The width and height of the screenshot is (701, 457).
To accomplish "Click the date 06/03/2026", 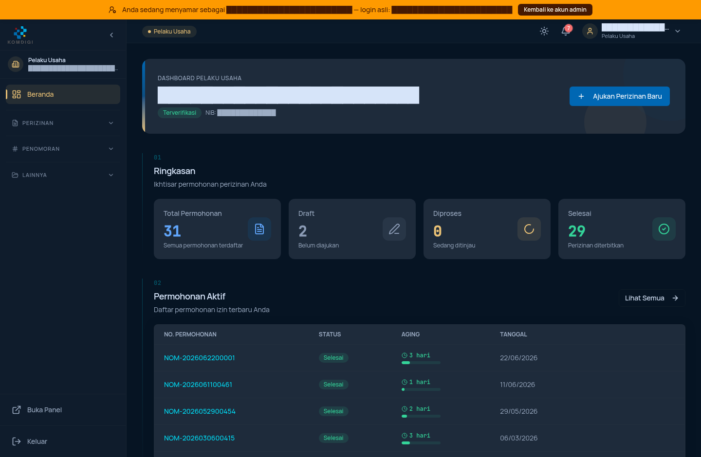I will click(518, 438).
